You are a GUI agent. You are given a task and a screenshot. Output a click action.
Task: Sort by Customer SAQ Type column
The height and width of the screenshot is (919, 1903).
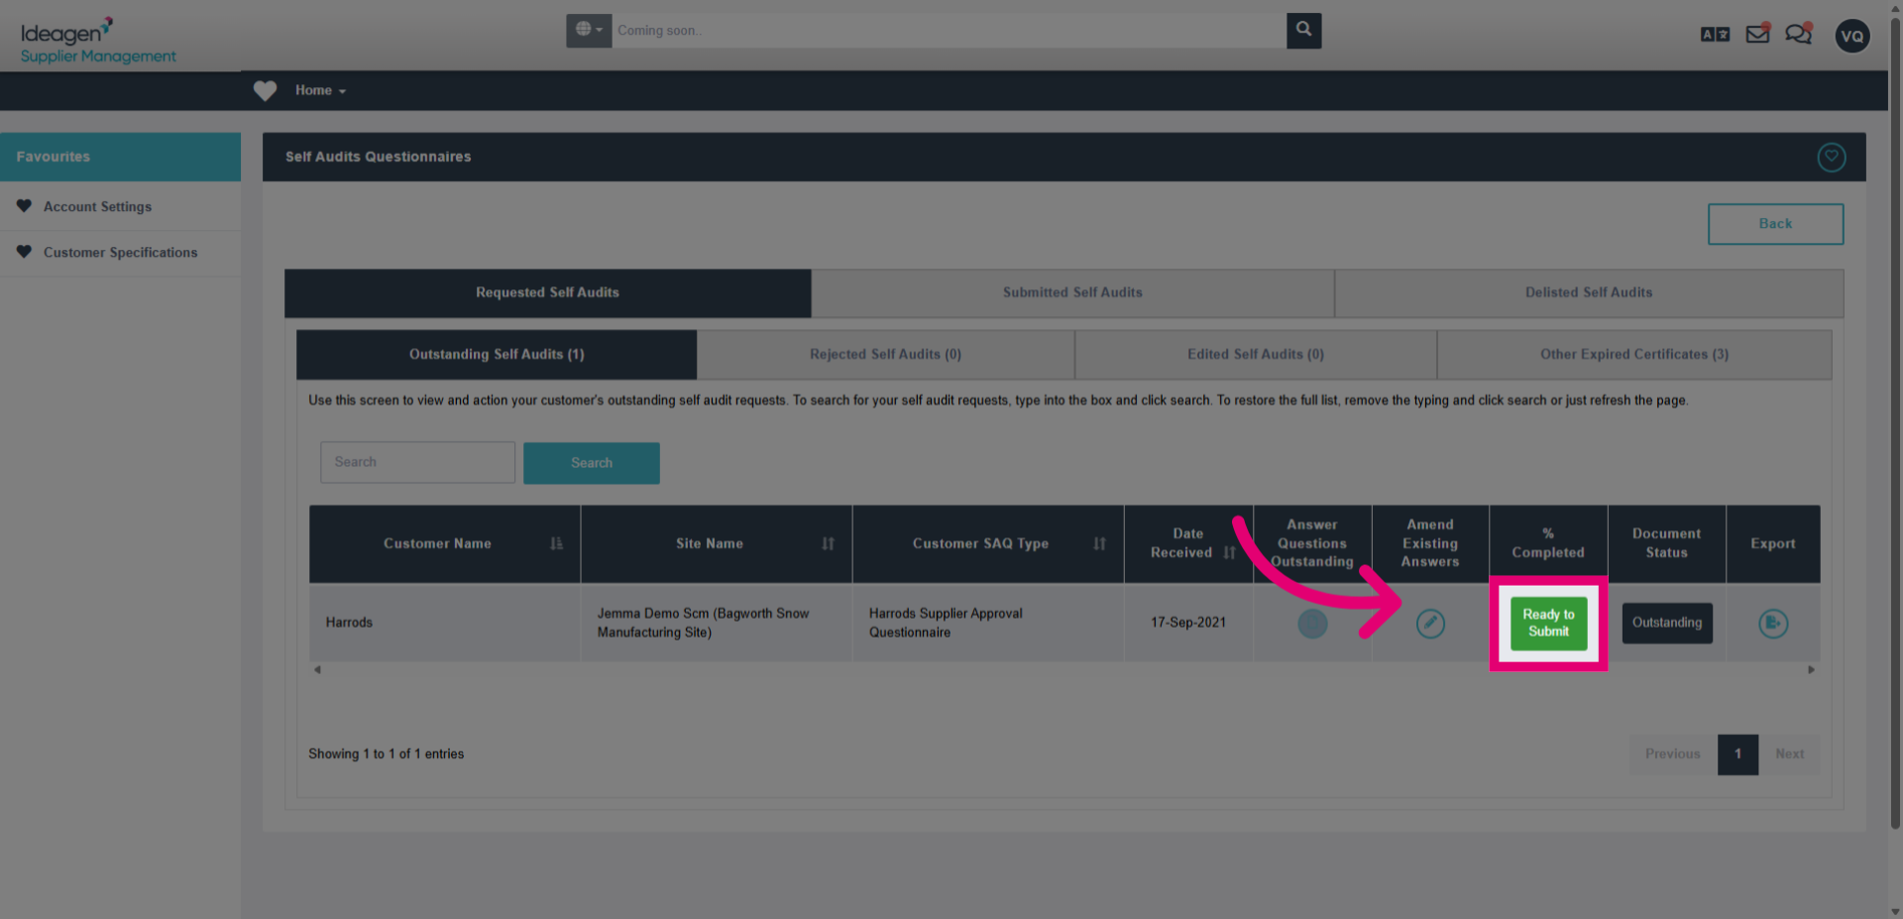pos(987,543)
